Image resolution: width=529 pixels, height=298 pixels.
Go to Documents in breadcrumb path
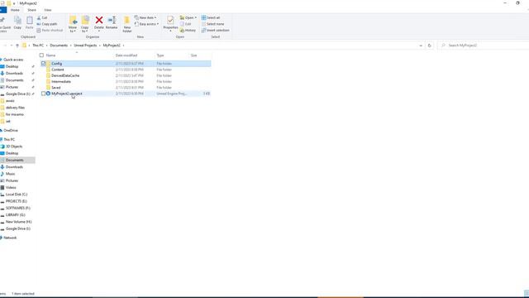[x=59, y=46]
